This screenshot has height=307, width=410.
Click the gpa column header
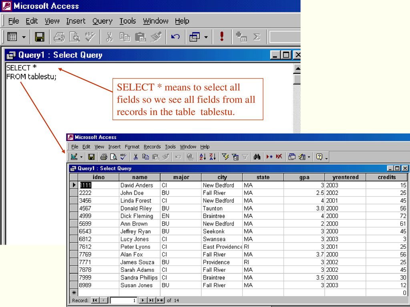point(304,177)
